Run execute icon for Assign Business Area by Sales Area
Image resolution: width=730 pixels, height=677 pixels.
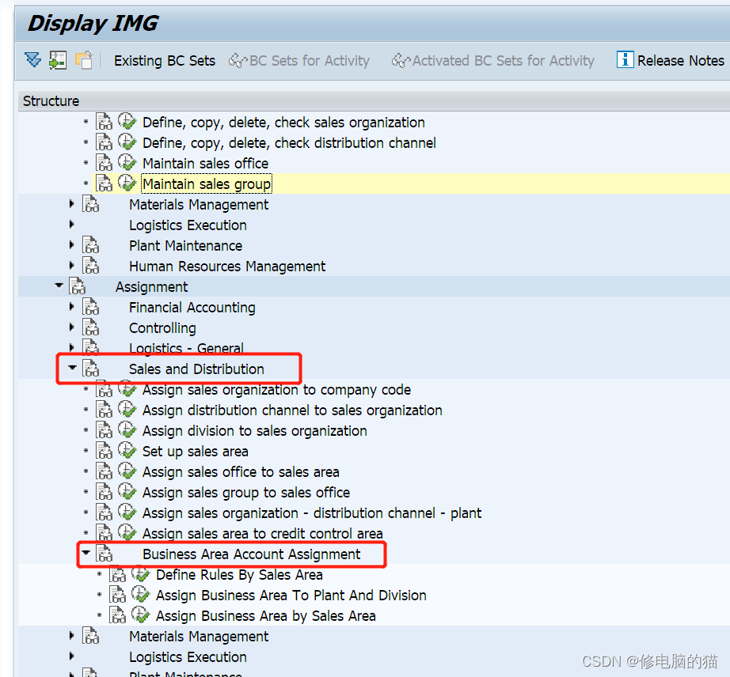[140, 616]
